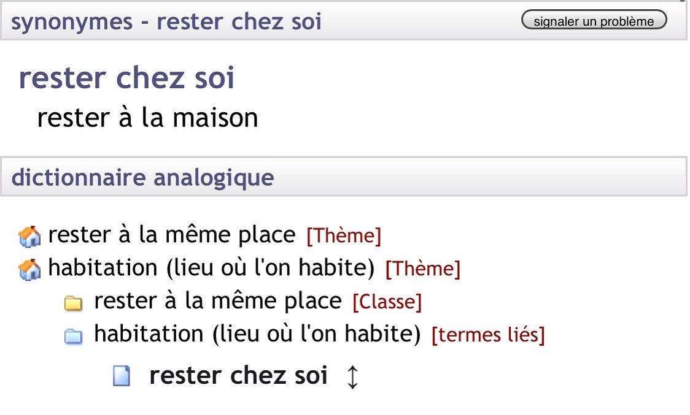
Task: Click 'dictionnaire analogique' section header
Action: click(x=143, y=178)
